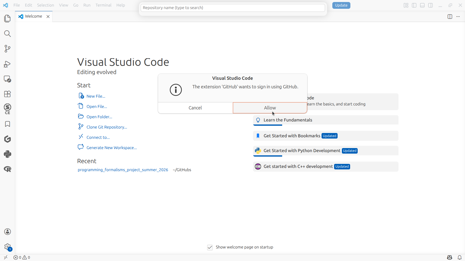Open the Extensions view
Screen dimensions: 465x261
8,94
